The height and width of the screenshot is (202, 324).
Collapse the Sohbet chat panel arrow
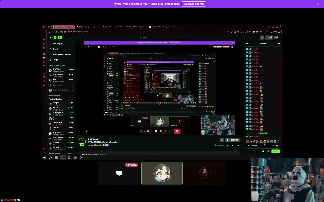247,43
